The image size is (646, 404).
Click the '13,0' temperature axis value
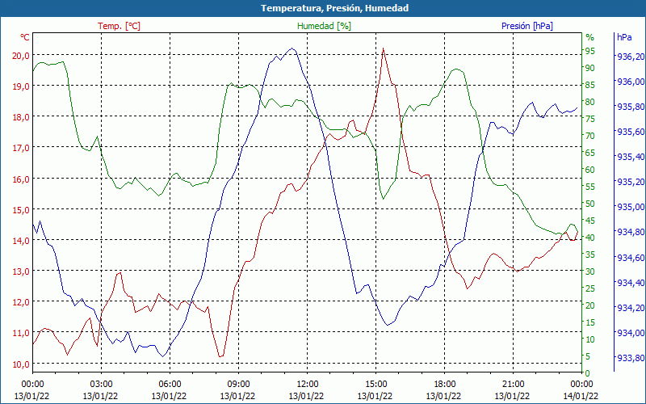(x=21, y=271)
